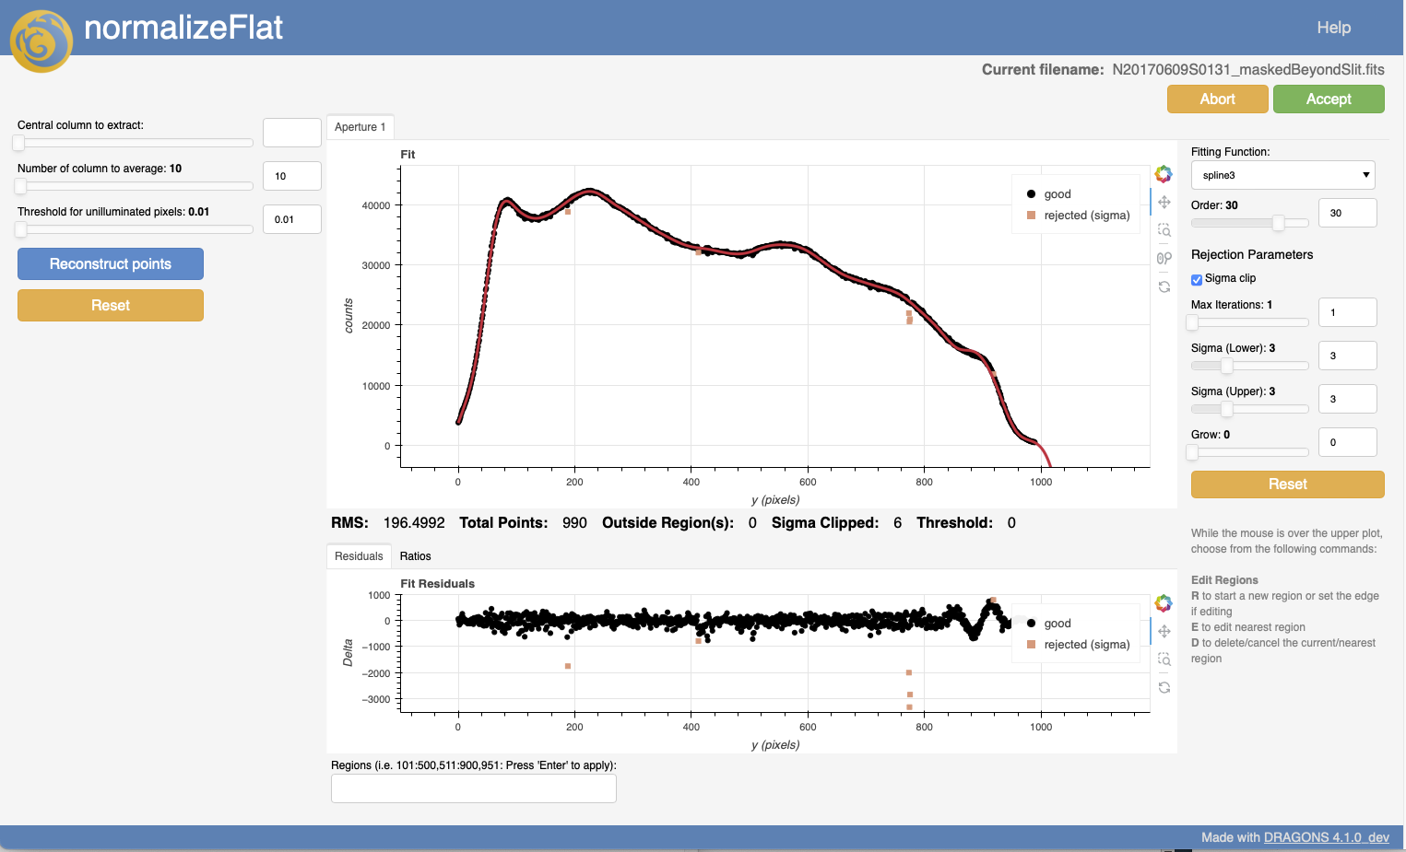Click the Max Iterations input field
Screen dimensions: 1406x852
pyautogui.click(x=1348, y=312)
